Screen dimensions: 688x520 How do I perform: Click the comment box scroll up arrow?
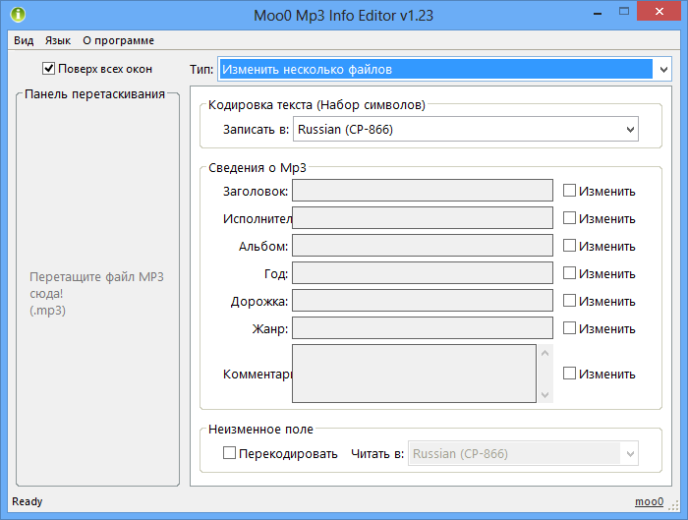[x=545, y=353]
